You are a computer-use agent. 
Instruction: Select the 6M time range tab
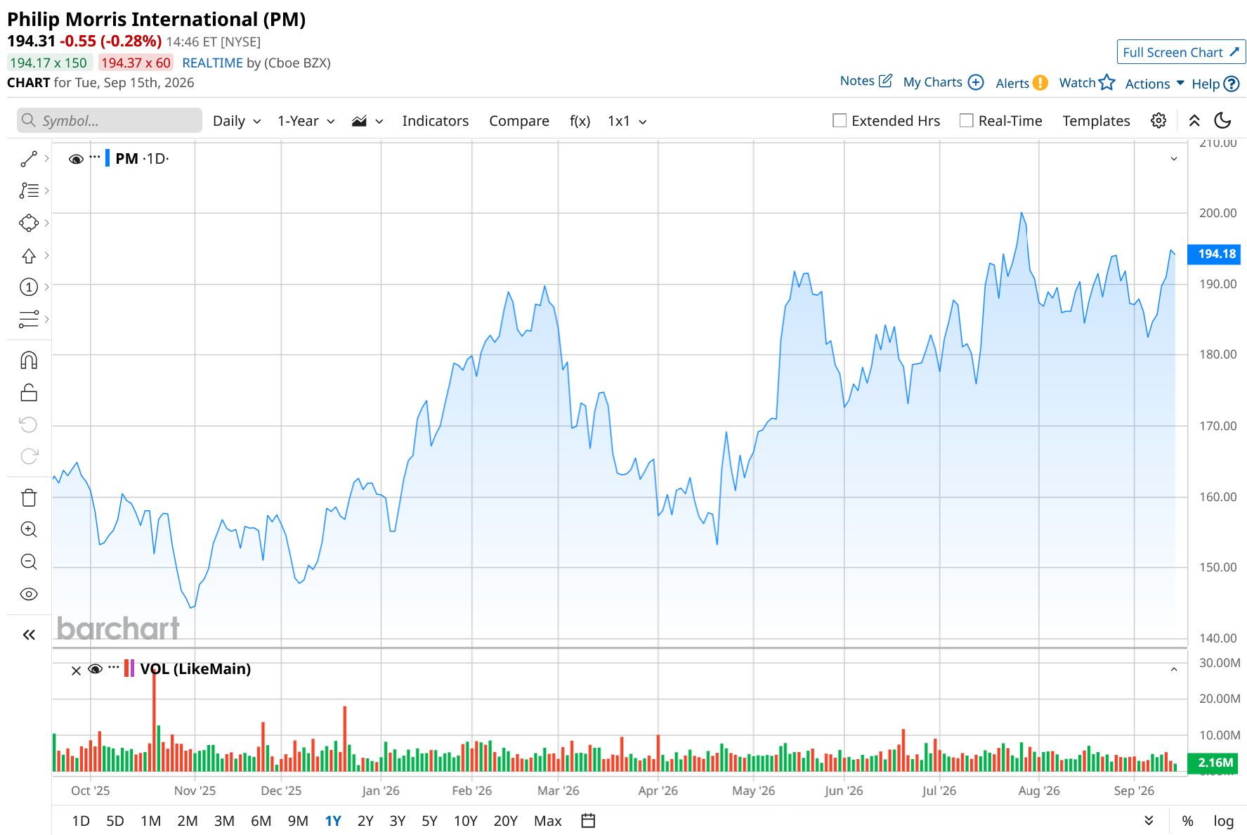(x=261, y=820)
